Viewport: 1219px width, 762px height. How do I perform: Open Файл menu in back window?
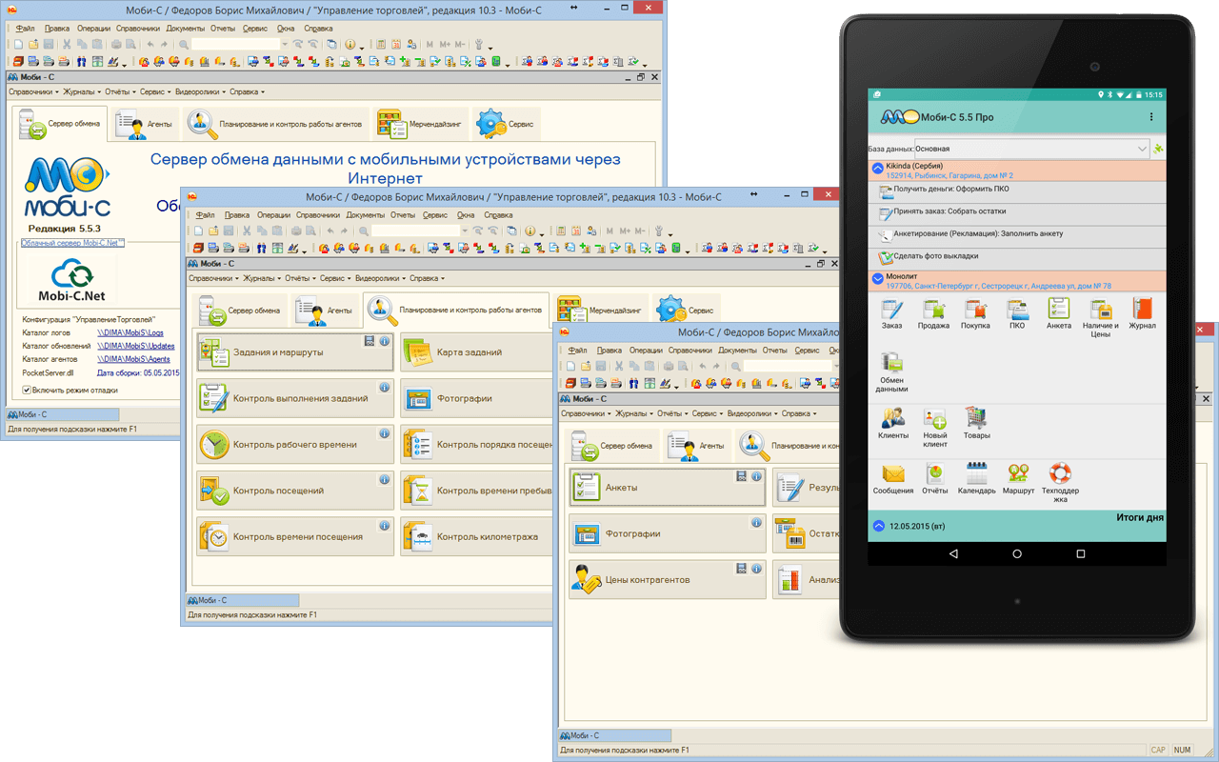coord(25,29)
